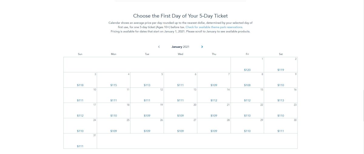
Task: Pick January 9 at $110
Action: click(281, 80)
